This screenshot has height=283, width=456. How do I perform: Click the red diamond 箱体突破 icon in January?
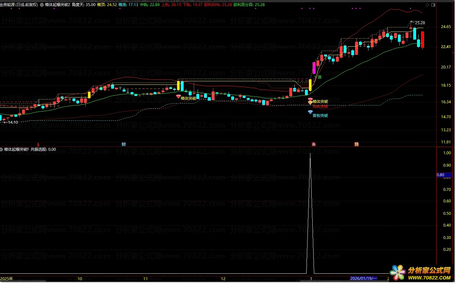[310, 99]
